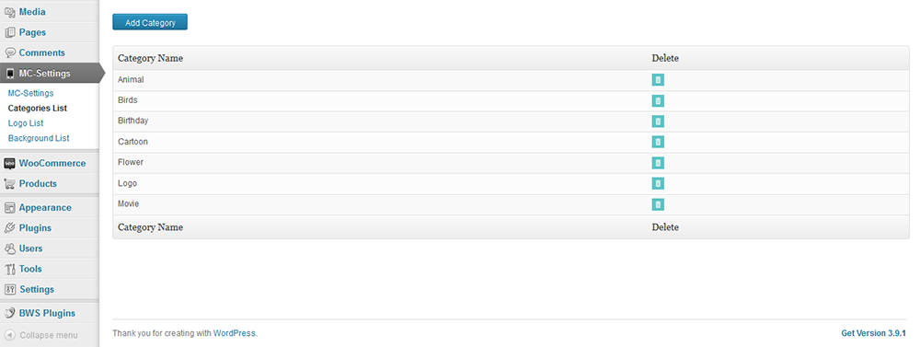The width and height of the screenshot is (920, 347).
Task: Click the Flower row delete icon
Action: pos(658,163)
